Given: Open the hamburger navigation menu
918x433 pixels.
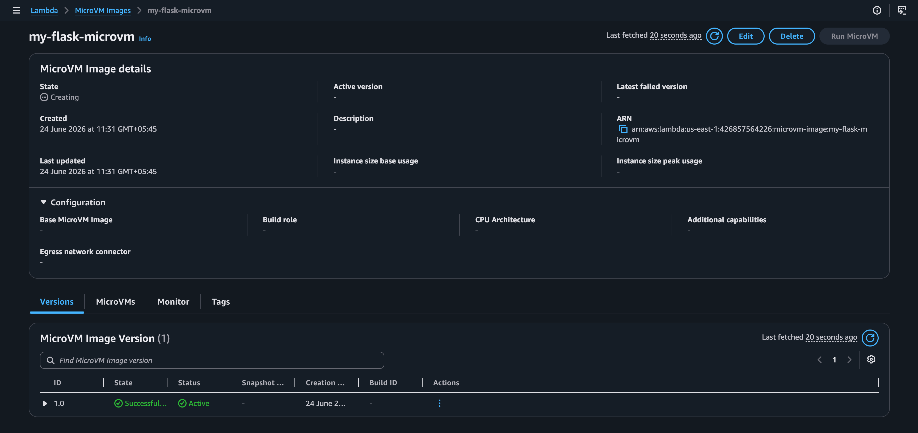Looking at the screenshot, I should tap(16, 10).
